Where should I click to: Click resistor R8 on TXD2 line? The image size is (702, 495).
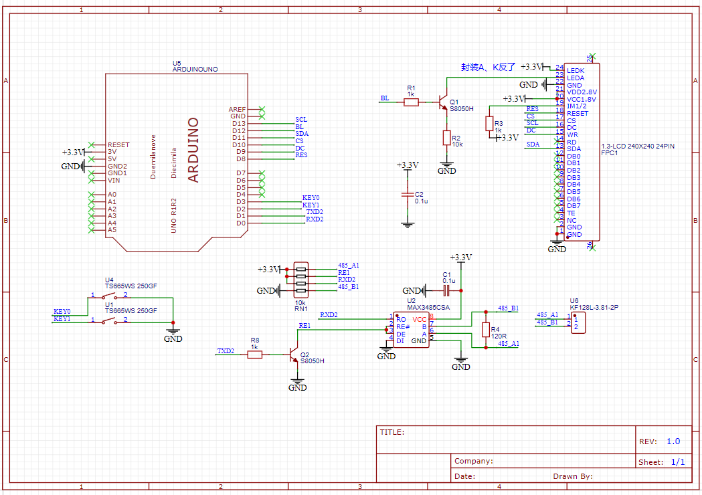click(x=255, y=355)
